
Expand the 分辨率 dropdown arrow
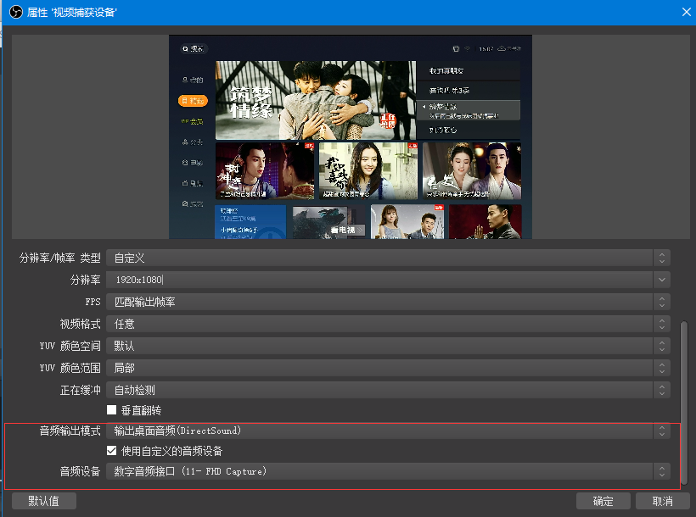(x=662, y=280)
